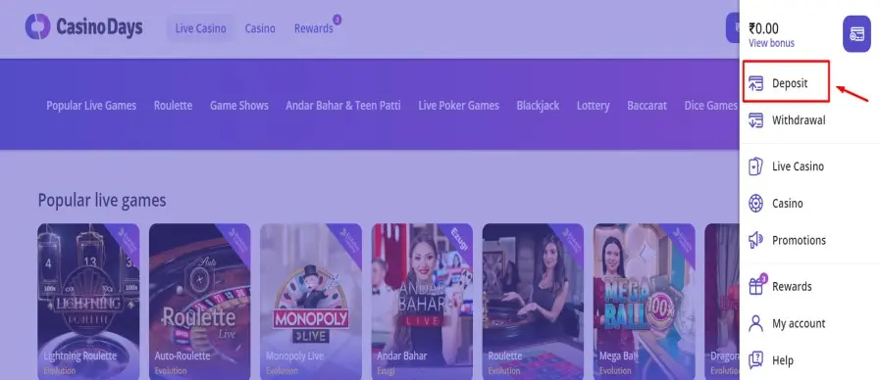
Task: Follow the View bonus link
Action: [x=771, y=43]
